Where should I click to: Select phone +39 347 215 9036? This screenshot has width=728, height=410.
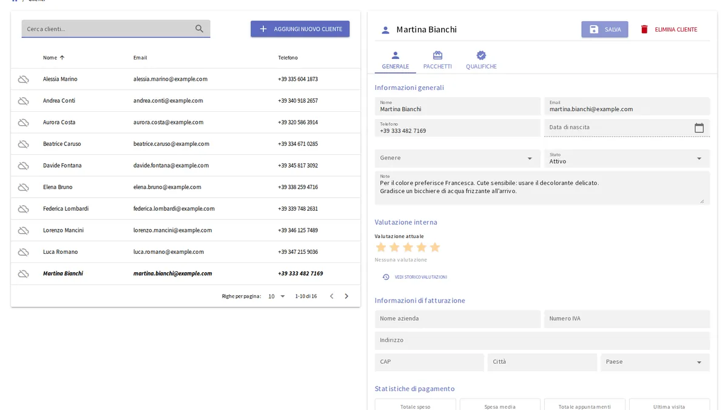tap(298, 252)
